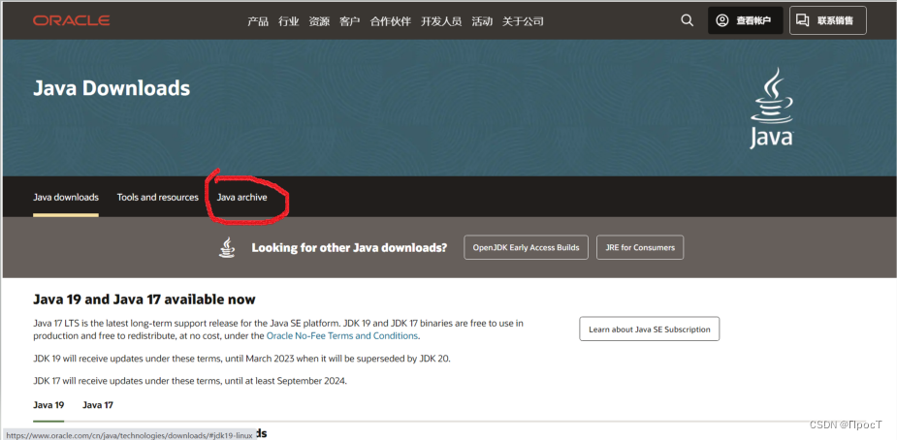This screenshot has width=897, height=440.
Task: Open Oracle No-Fee Terms and Conditions link
Action: pyautogui.click(x=342, y=336)
